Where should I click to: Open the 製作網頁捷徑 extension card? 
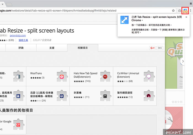pyautogui.click(x=135, y=96)
